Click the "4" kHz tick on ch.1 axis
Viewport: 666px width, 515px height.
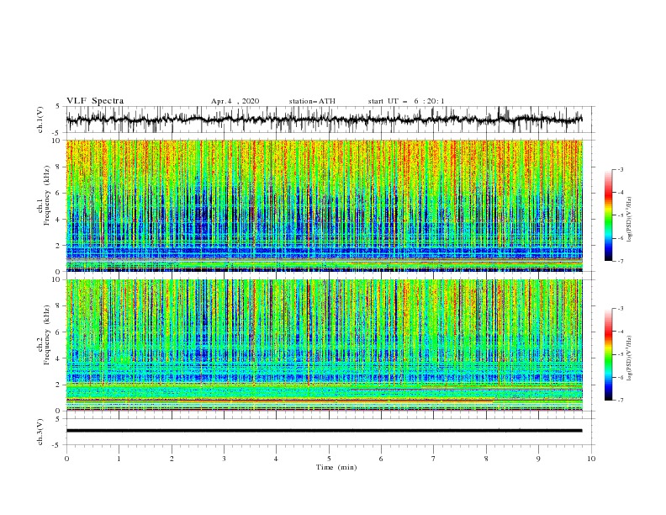(x=58, y=220)
